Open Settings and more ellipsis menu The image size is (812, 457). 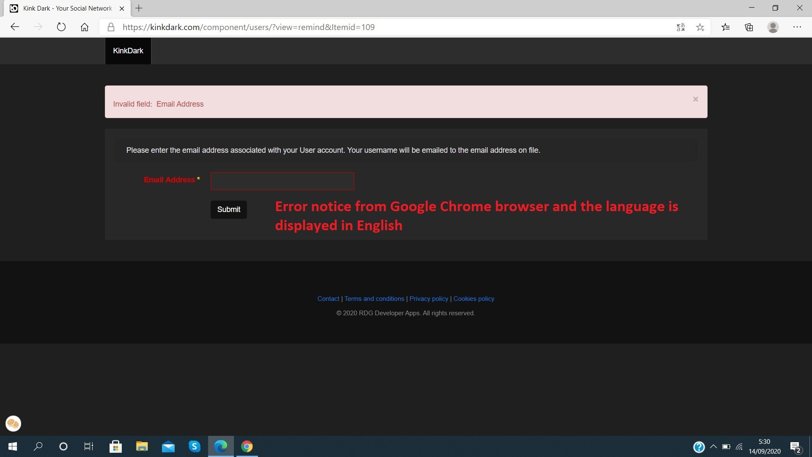tap(797, 27)
